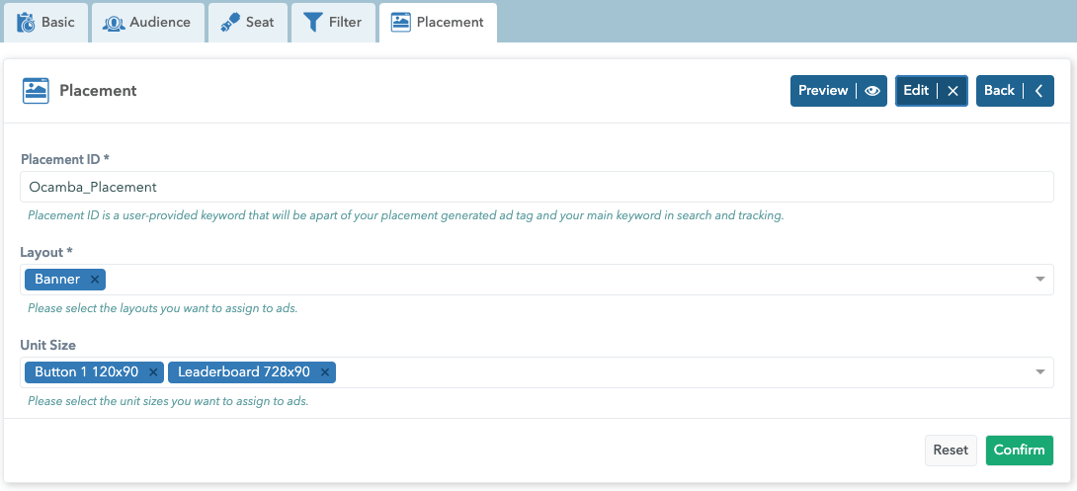Click the X icon on Edit button
Screen dimensions: 1077x491
tap(953, 91)
